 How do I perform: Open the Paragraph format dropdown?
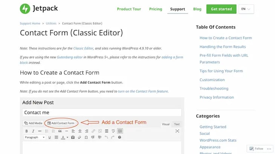pyautogui.click(x=35, y=137)
